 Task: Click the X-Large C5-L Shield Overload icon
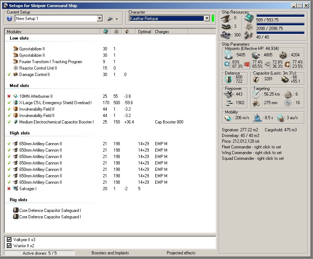pos(15,103)
